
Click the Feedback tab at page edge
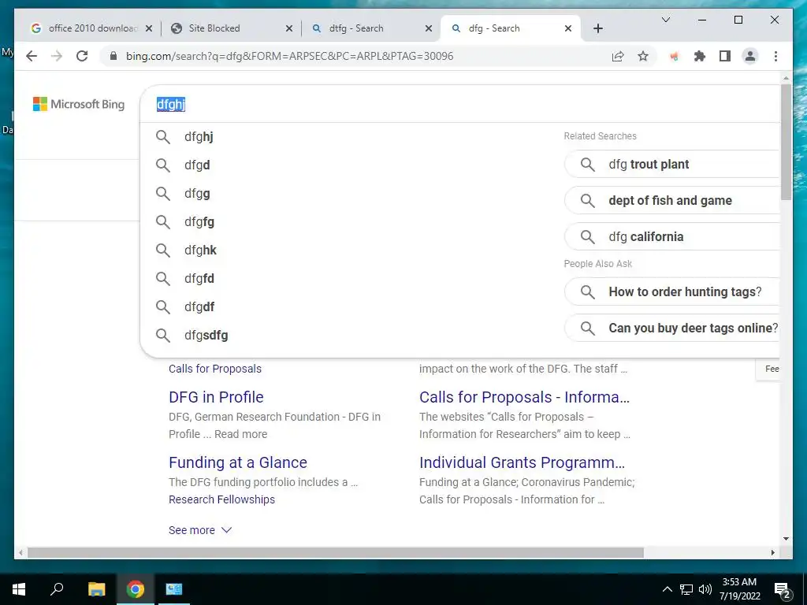tap(769, 369)
